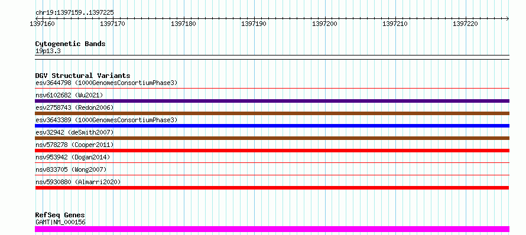Select variant label nsv578278 (Cooper2011)
The image size is (526, 235).
coord(74,145)
